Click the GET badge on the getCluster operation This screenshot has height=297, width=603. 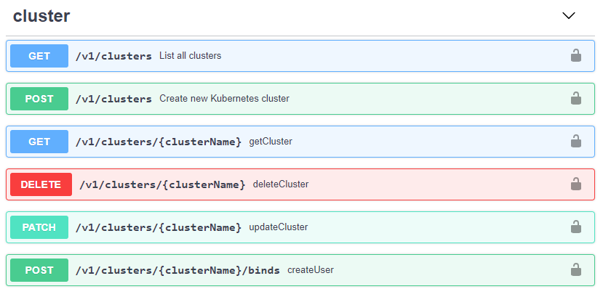tap(39, 142)
